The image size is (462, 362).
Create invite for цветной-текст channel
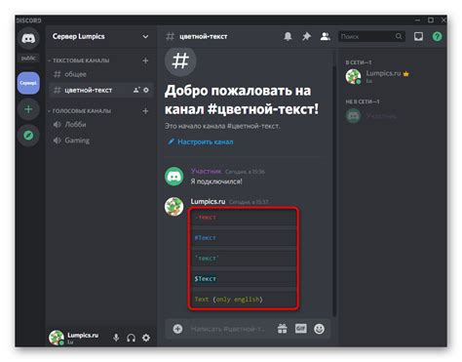coord(136,90)
